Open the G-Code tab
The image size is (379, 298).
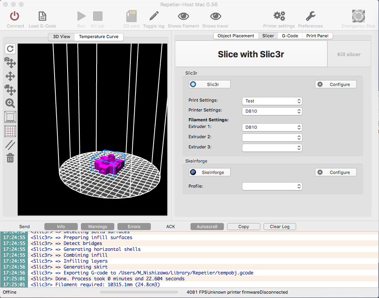tap(290, 36)
